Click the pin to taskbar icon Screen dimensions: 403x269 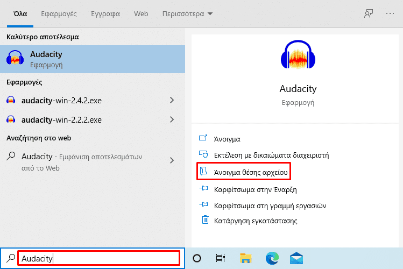[203, 204]
